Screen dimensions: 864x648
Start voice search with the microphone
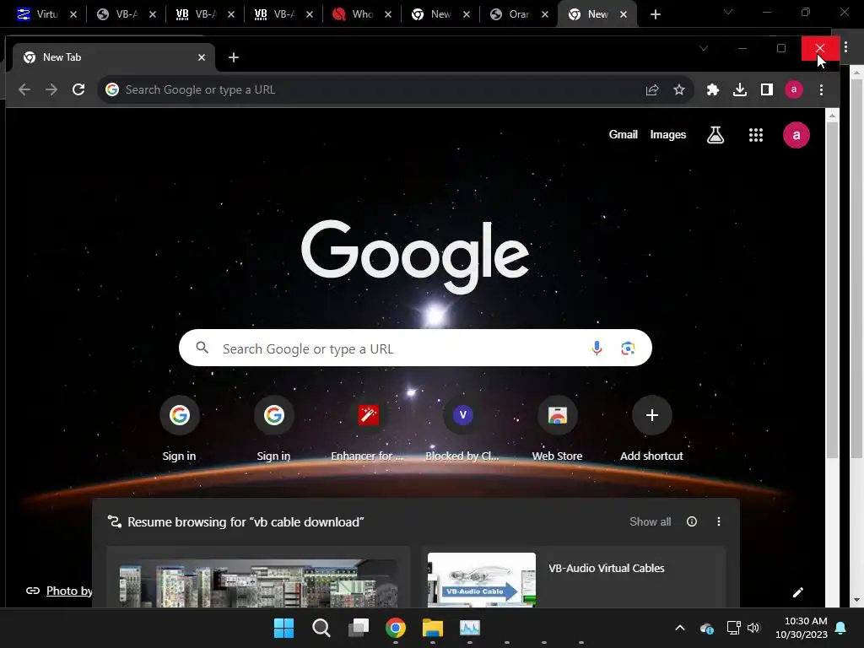597,348
